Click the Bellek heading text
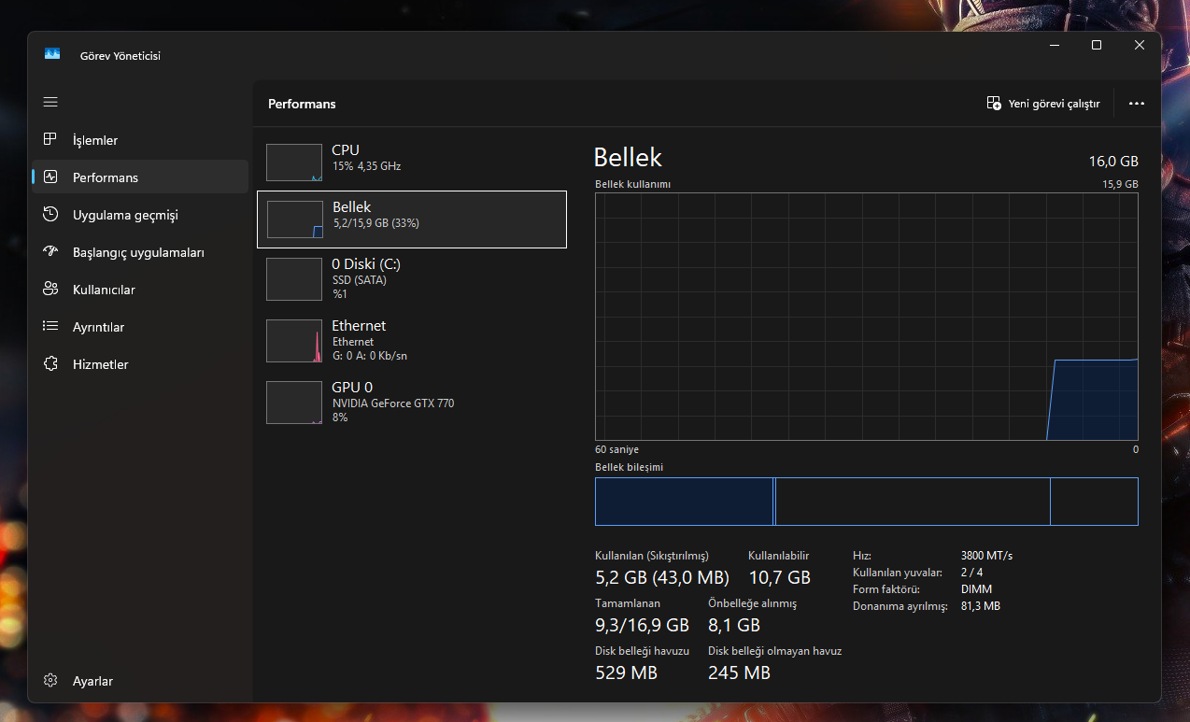 (628, 157)
